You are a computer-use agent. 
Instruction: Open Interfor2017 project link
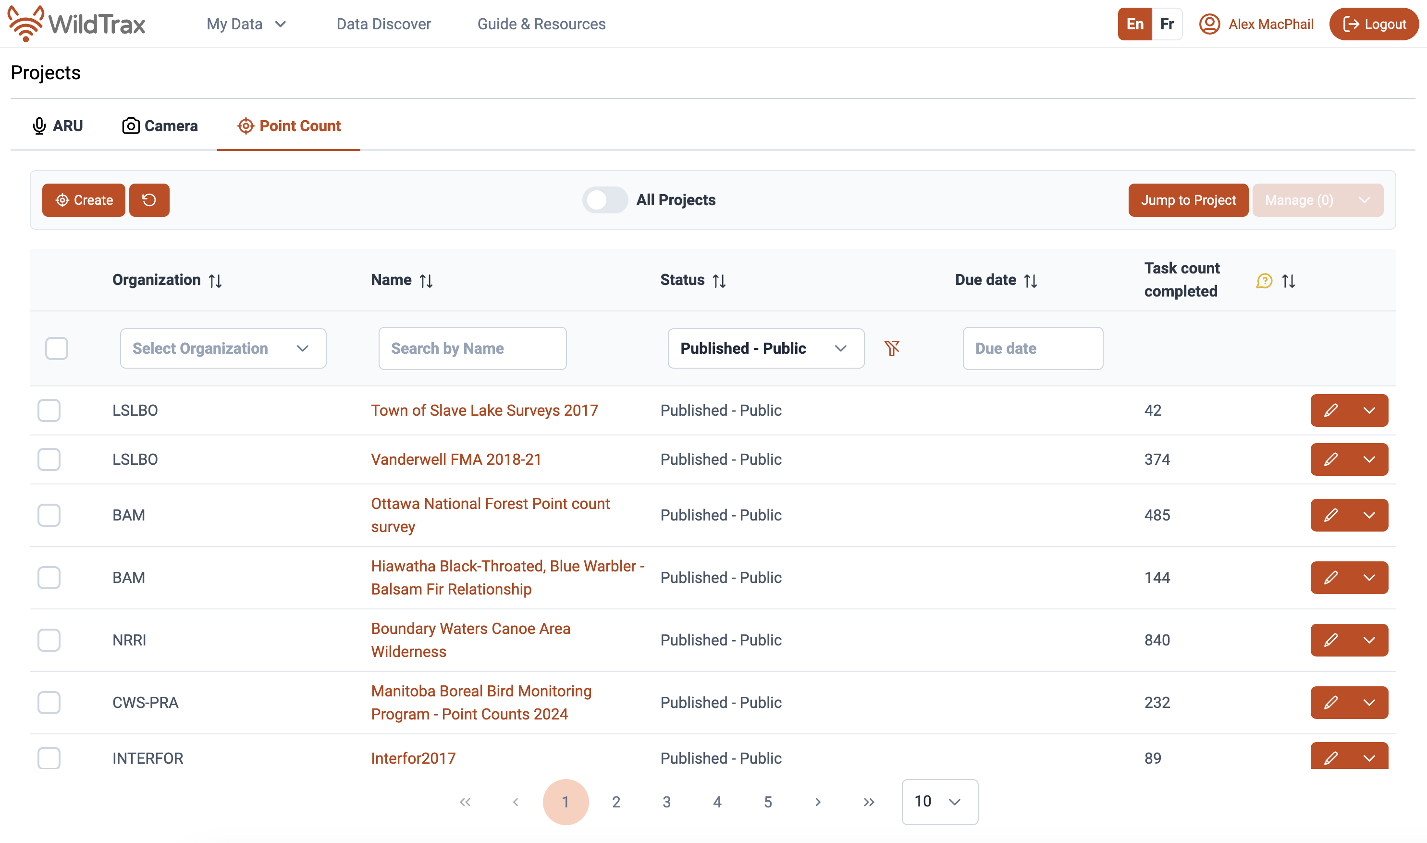[x=413, y=758]
